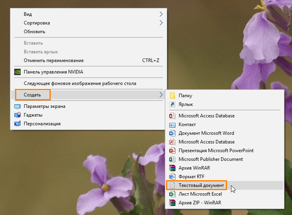Create a new Папку
This screenshot has width=292, height=215.
point(225,96)
